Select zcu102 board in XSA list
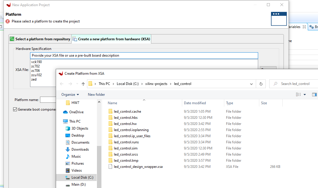 click(37, 75)
